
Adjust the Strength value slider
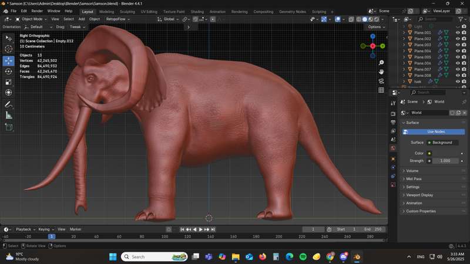(445, 161)
